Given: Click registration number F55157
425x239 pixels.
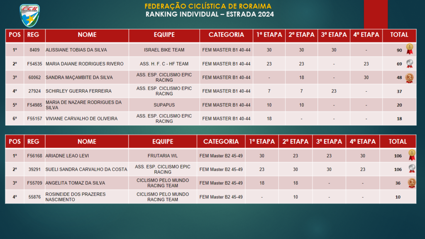Looking at the screenshot, I should click(34, 119).
